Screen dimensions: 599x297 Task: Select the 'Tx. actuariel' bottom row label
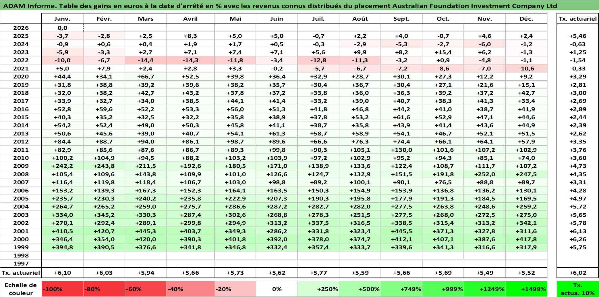(x=21, y=273)
